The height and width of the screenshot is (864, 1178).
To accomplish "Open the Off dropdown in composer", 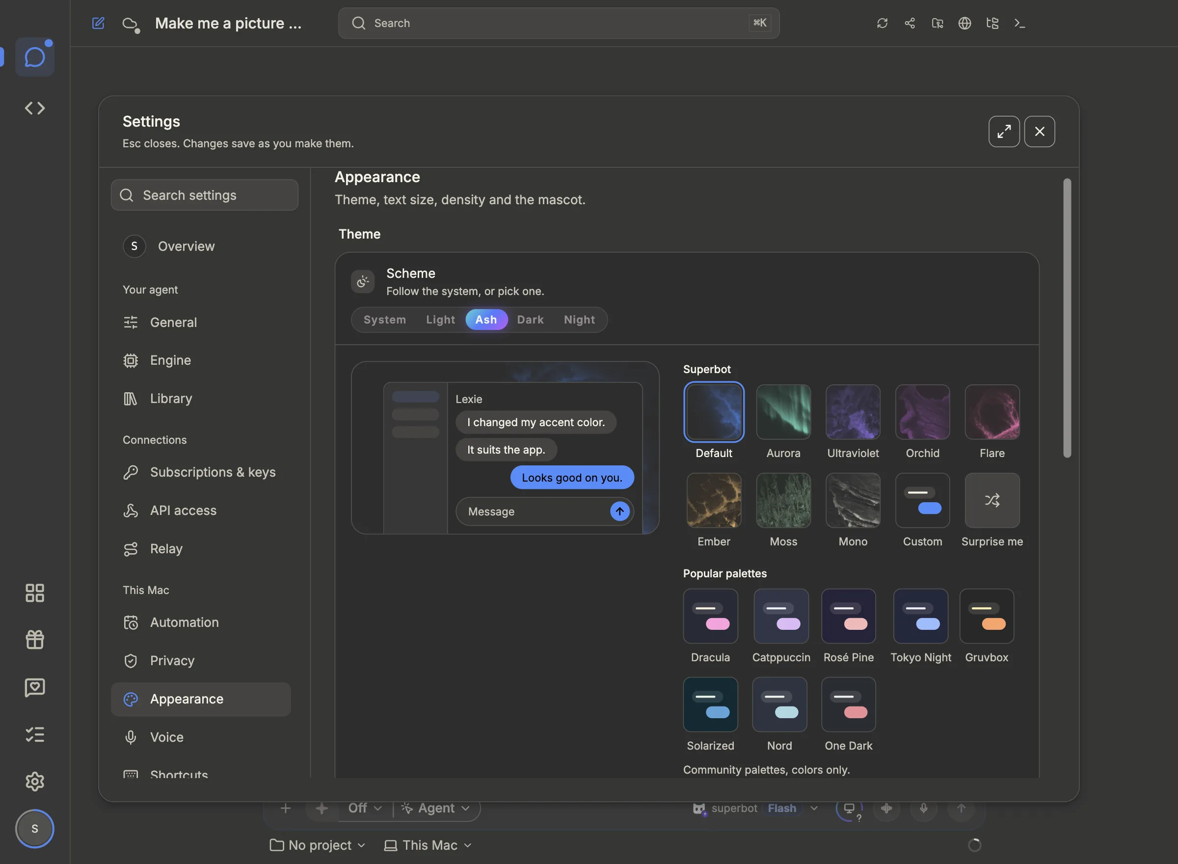I will (x=365, y=808).
